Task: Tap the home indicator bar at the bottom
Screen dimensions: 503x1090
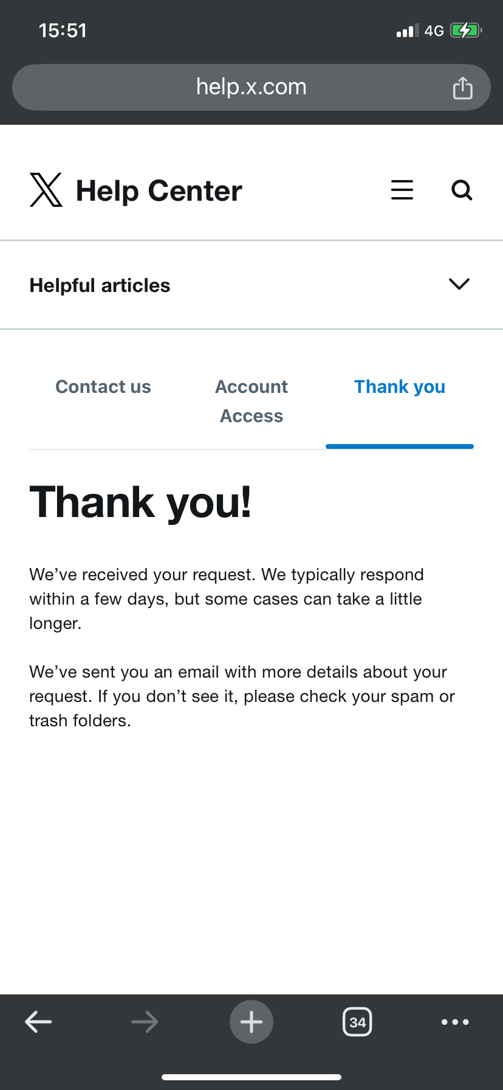Action: [251, 1077]
